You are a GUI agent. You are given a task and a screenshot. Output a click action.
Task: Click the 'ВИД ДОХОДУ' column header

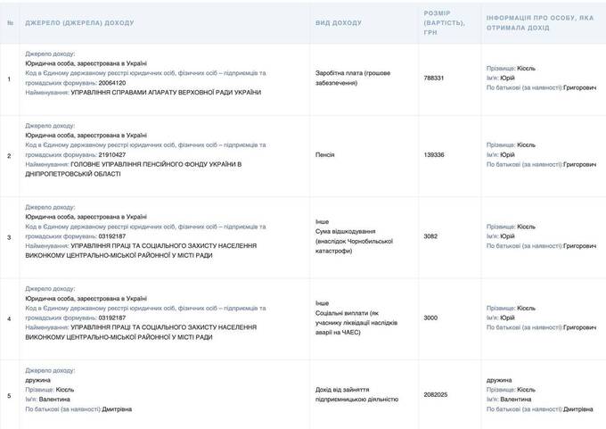pos(339,23)
